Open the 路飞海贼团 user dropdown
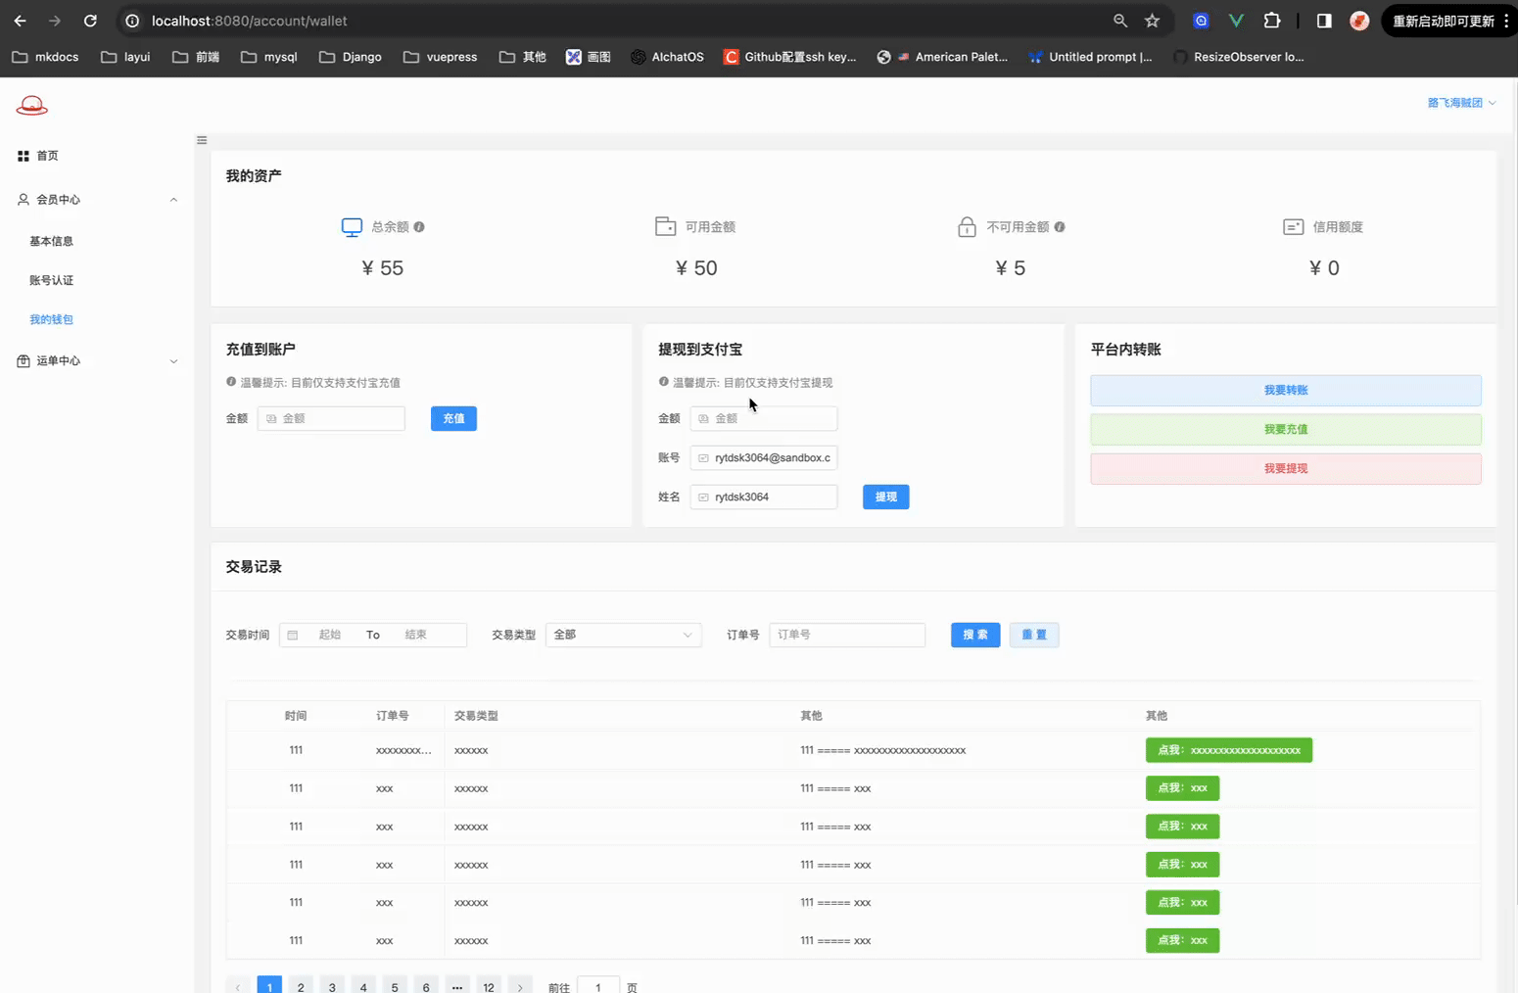The height and width of the screenshot is (993, 1518). click(x=1460, y=103)
